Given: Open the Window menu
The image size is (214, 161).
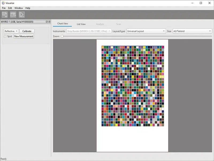Looking at the screenshot, I should [x=18, y=8].
